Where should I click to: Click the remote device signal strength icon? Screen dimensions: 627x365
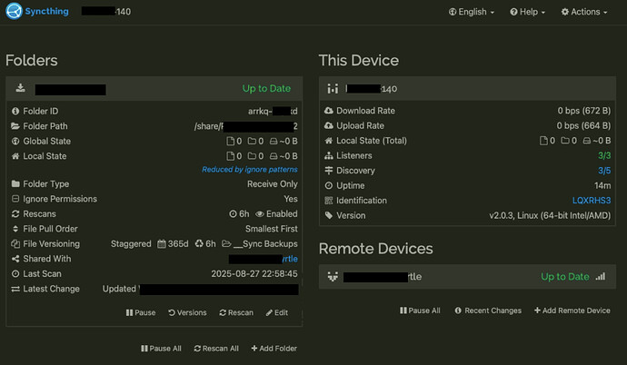[x=601, y=276]
